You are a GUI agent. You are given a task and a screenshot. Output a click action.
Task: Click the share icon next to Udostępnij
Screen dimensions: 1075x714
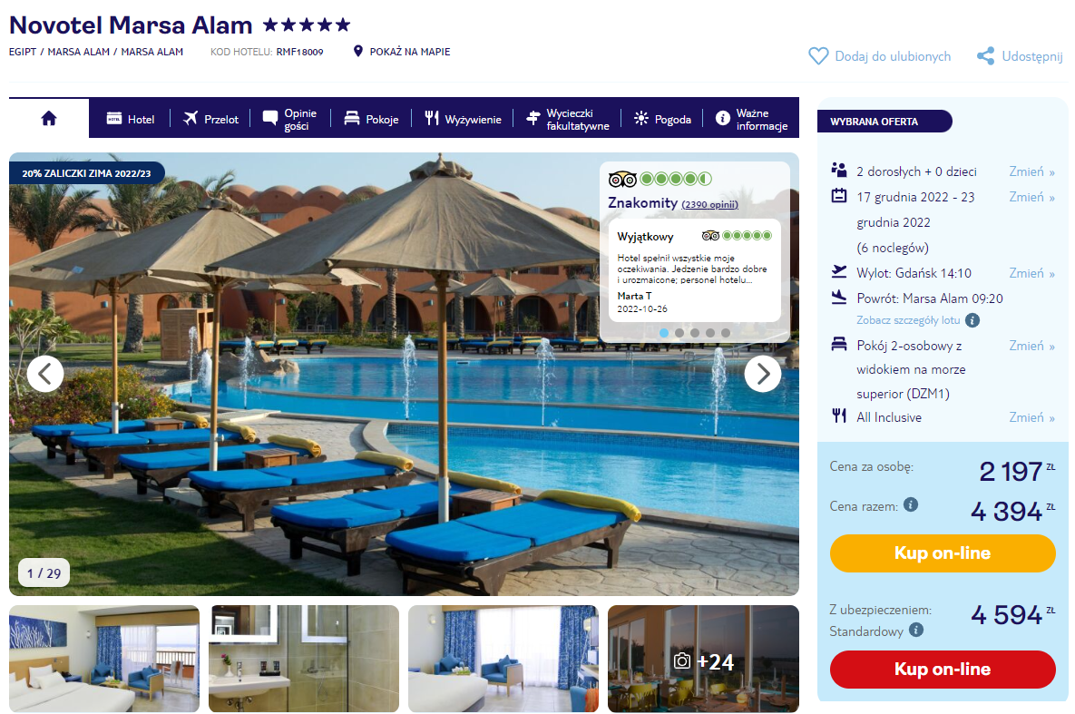coord(985,56)
